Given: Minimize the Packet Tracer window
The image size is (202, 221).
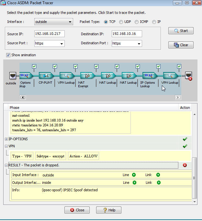Looking at the screenshot, I should click(177, 3).
